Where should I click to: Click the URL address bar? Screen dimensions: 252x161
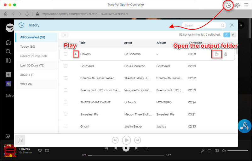tap(85, 14)
